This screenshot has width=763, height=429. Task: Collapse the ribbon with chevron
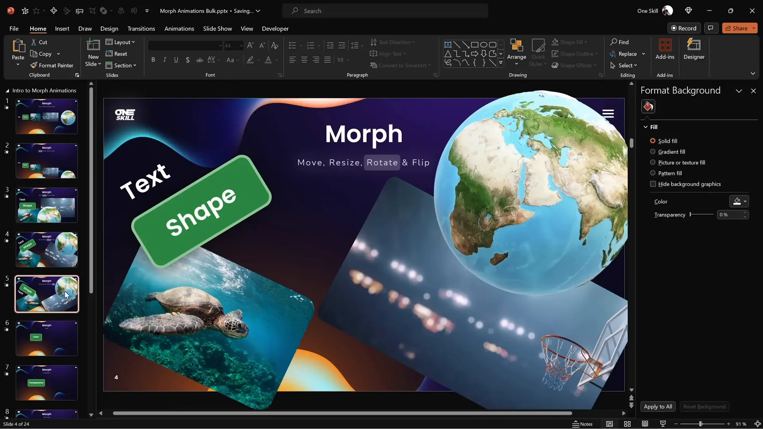click(753, 73)
